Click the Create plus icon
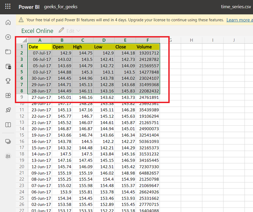 click(x=8, y=37)
